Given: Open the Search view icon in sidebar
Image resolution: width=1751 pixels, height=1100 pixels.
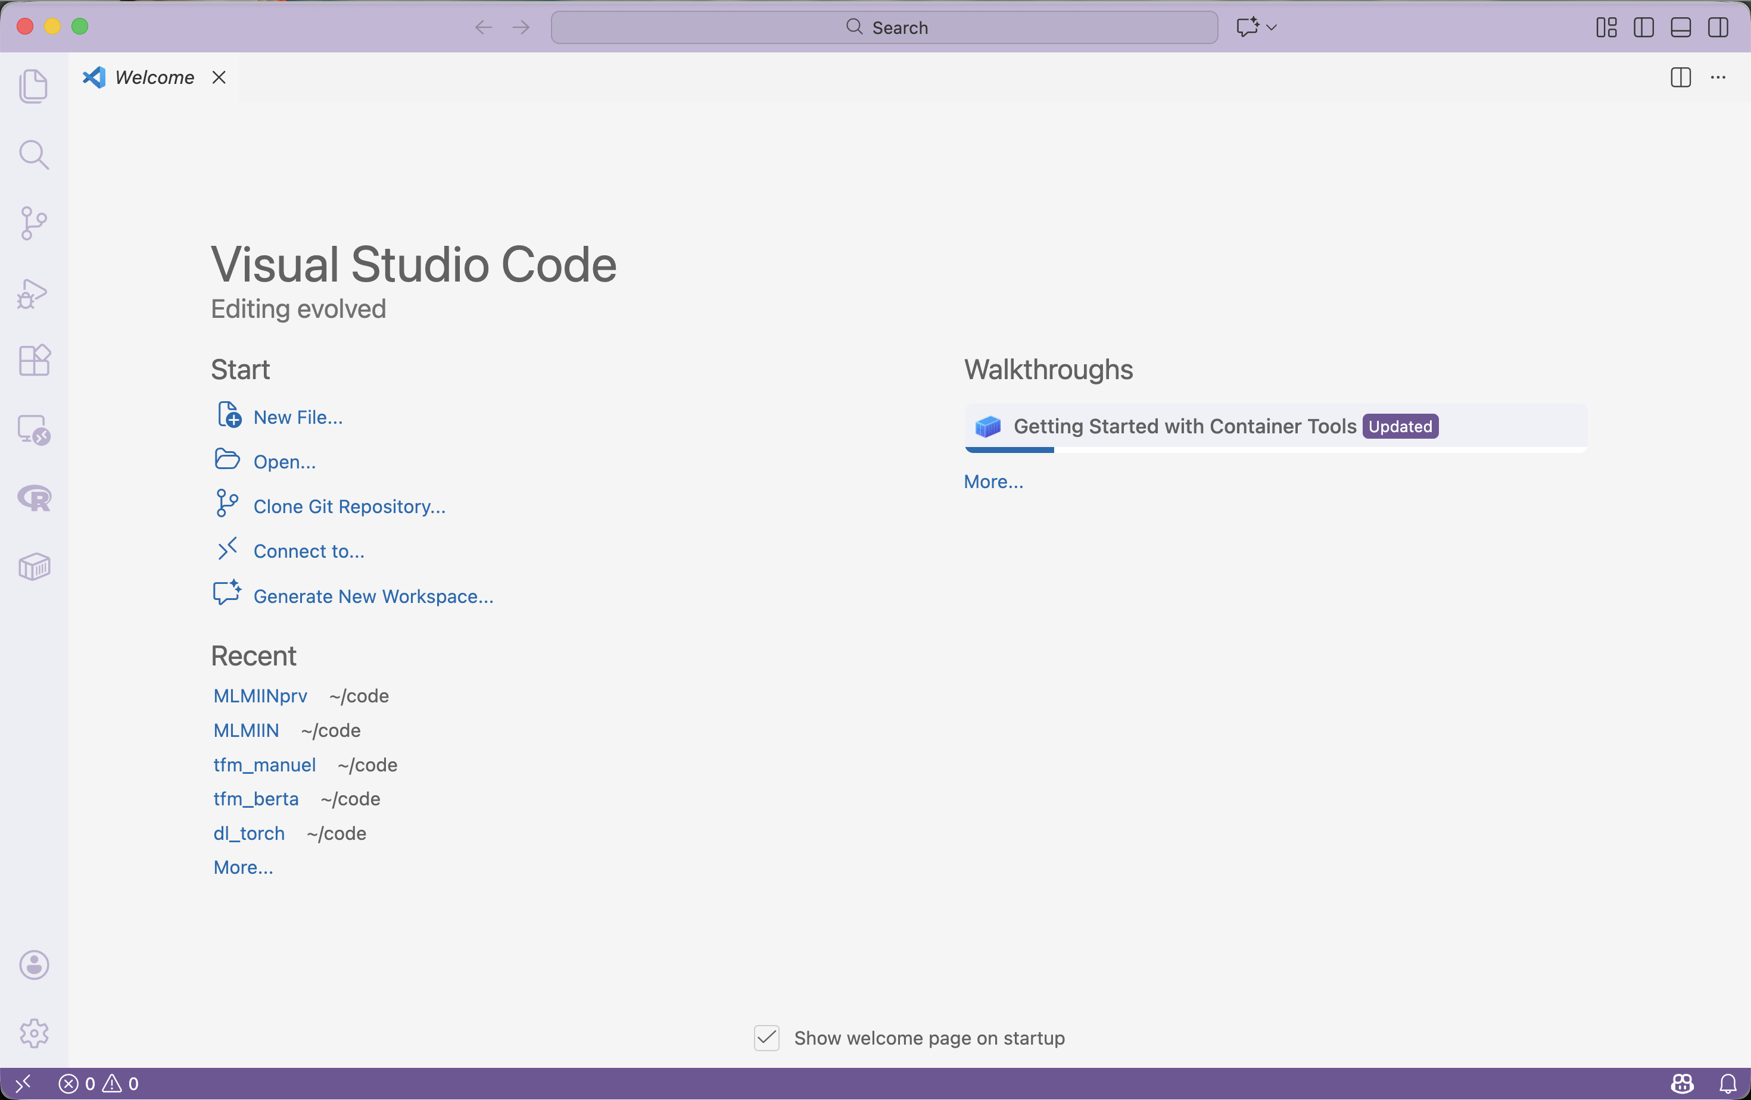Looking at the screenshot, I should (33, 155).
